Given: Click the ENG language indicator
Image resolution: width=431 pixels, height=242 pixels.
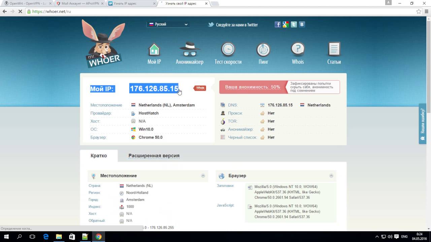Looking at the screenshot, I should click(x=404, y=237).
